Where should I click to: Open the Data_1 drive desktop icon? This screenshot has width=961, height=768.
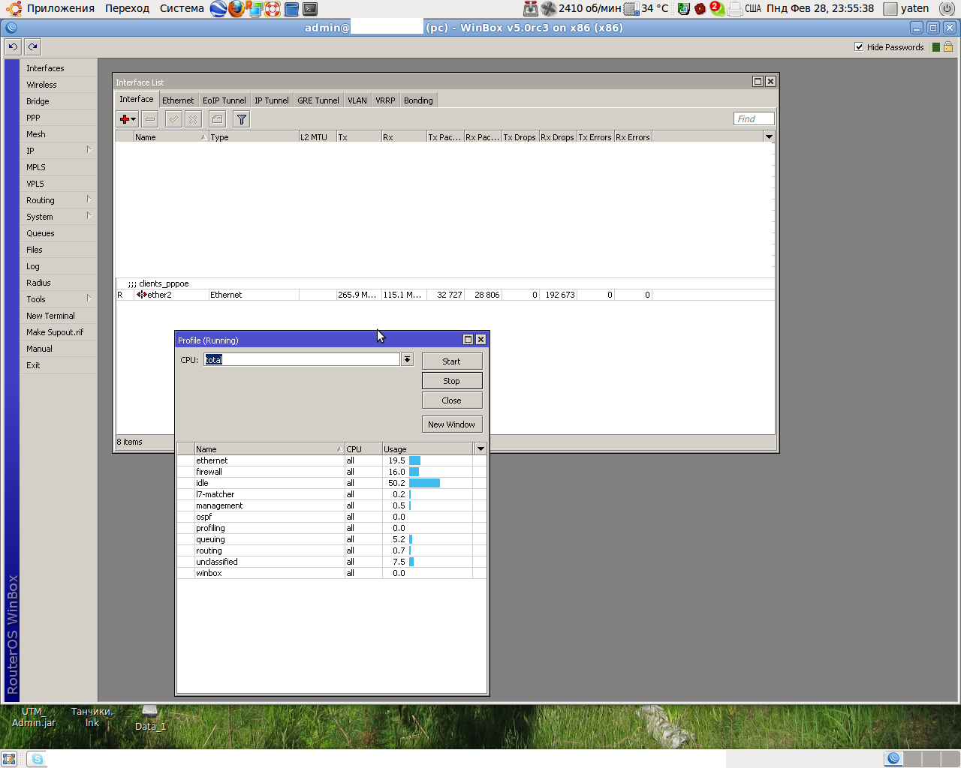coord(150,718)
